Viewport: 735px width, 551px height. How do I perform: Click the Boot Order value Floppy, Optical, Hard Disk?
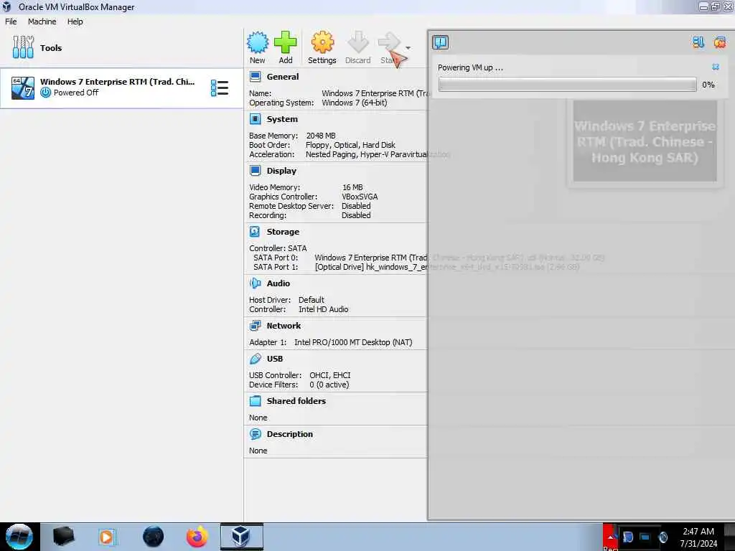[x=350, y=145]
